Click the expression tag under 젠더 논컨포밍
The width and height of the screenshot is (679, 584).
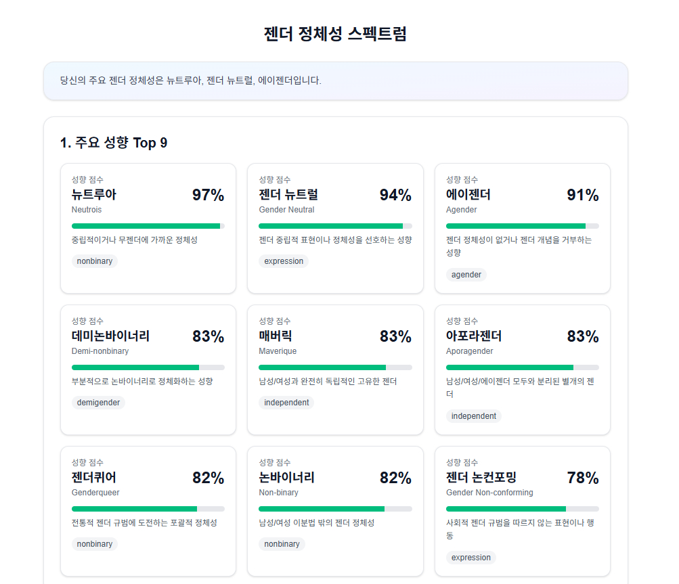[x=471, y=558]
